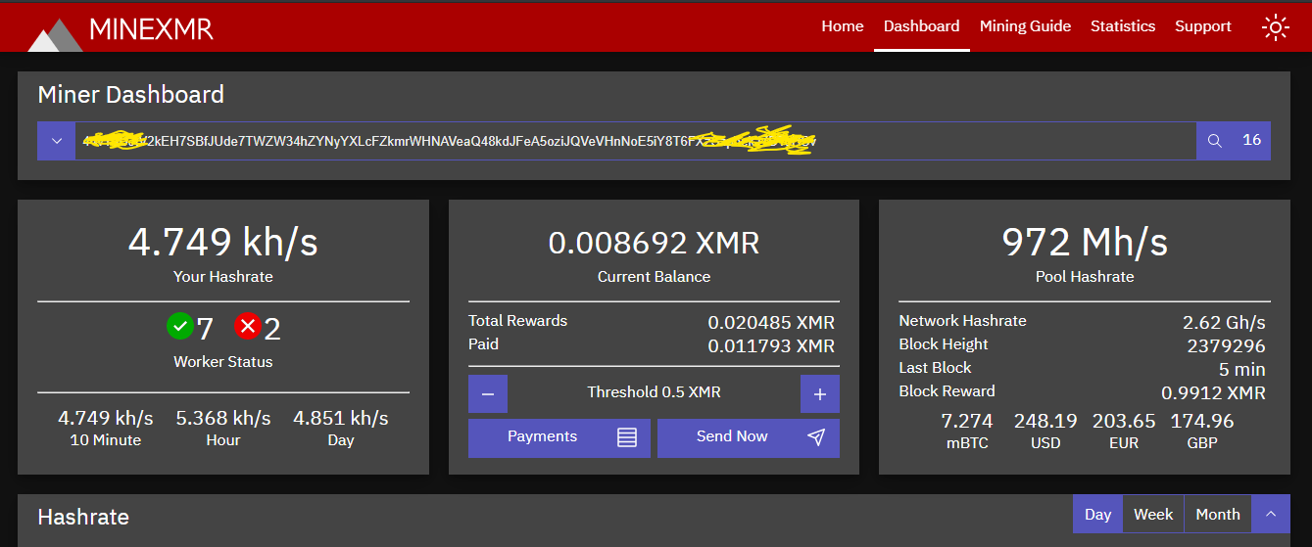Click the 248.19 USD price
Viewport: 1312px width, 547px height.
[1045, 421]
